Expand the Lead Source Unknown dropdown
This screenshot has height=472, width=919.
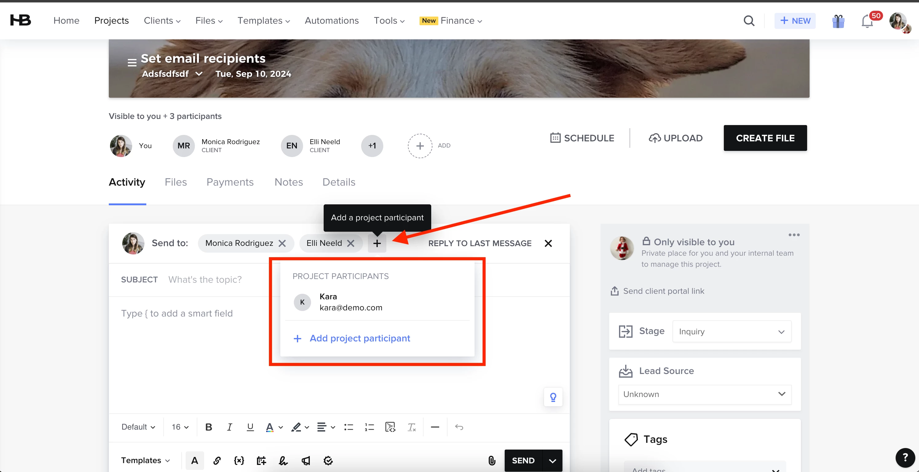click(x=704, y=394)
